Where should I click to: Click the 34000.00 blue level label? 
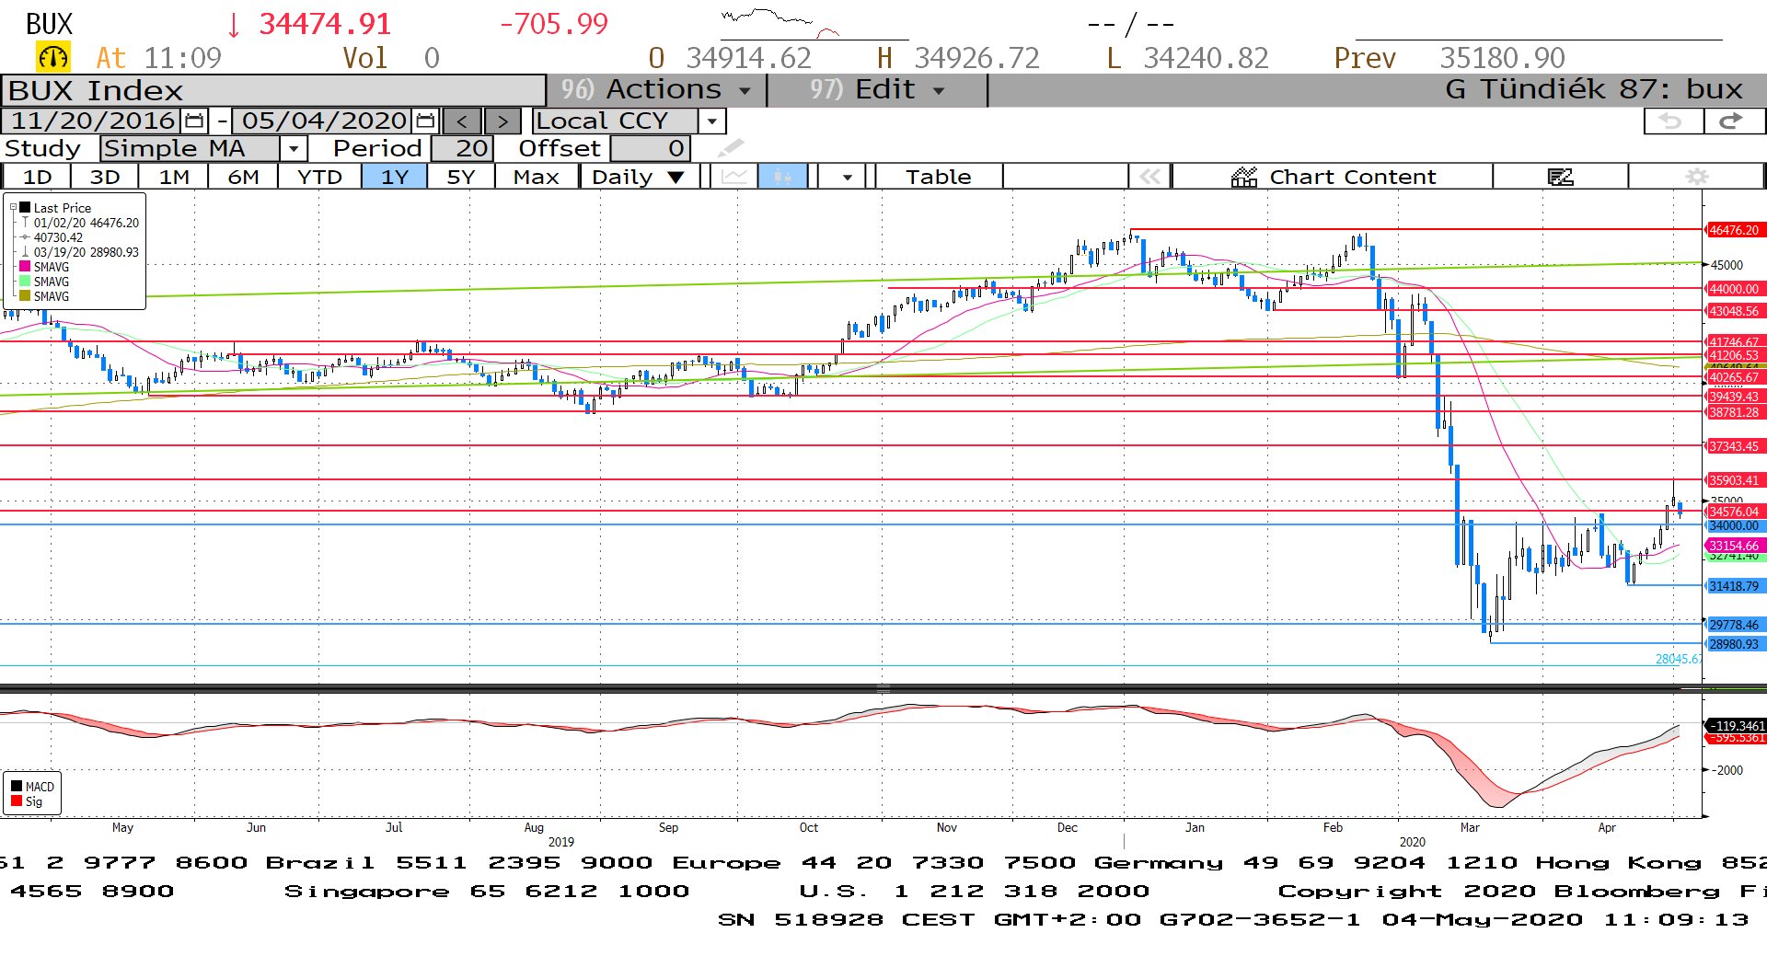(1735, 525)
